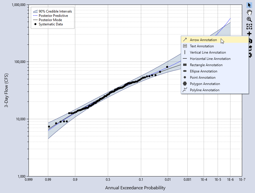This screenshot has width=255, height=193.
Task: Click Posterior Predictive legend entry
Action: pos(53,16)
